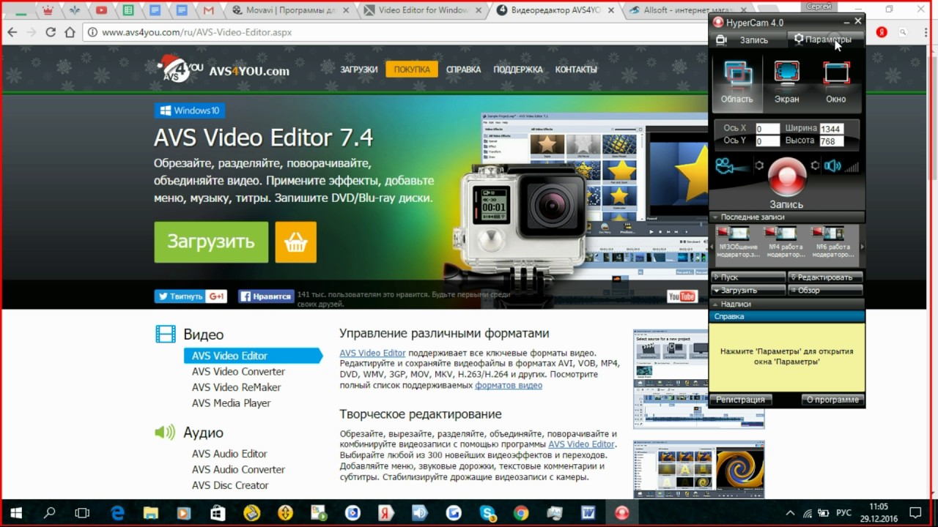The height and width of the screenshot is (527, 938).
Task: Open video settings gear left of record button
Action: [759, 166]
